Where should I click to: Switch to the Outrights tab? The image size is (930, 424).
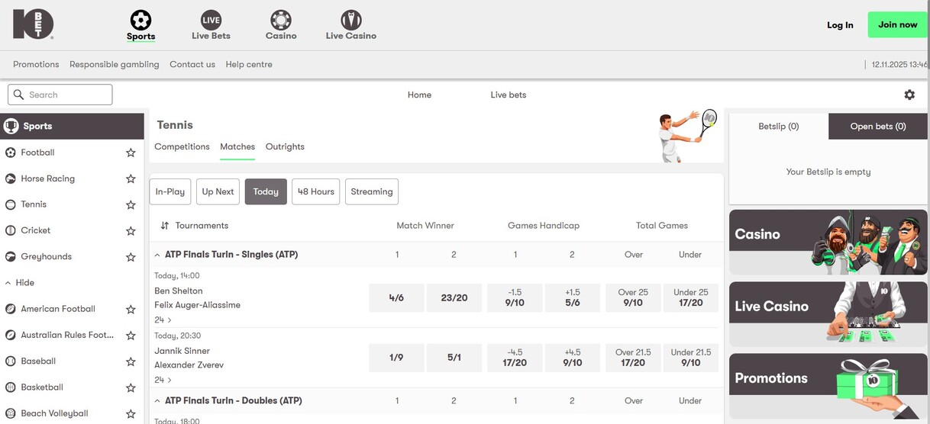pyautogui.click(x=285, y=146)
